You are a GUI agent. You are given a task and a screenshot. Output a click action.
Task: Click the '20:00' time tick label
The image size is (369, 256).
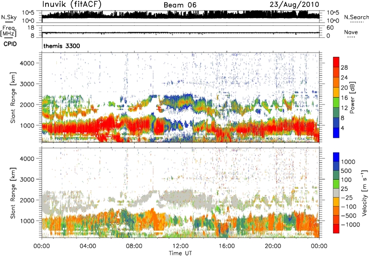tap(273, 246)
